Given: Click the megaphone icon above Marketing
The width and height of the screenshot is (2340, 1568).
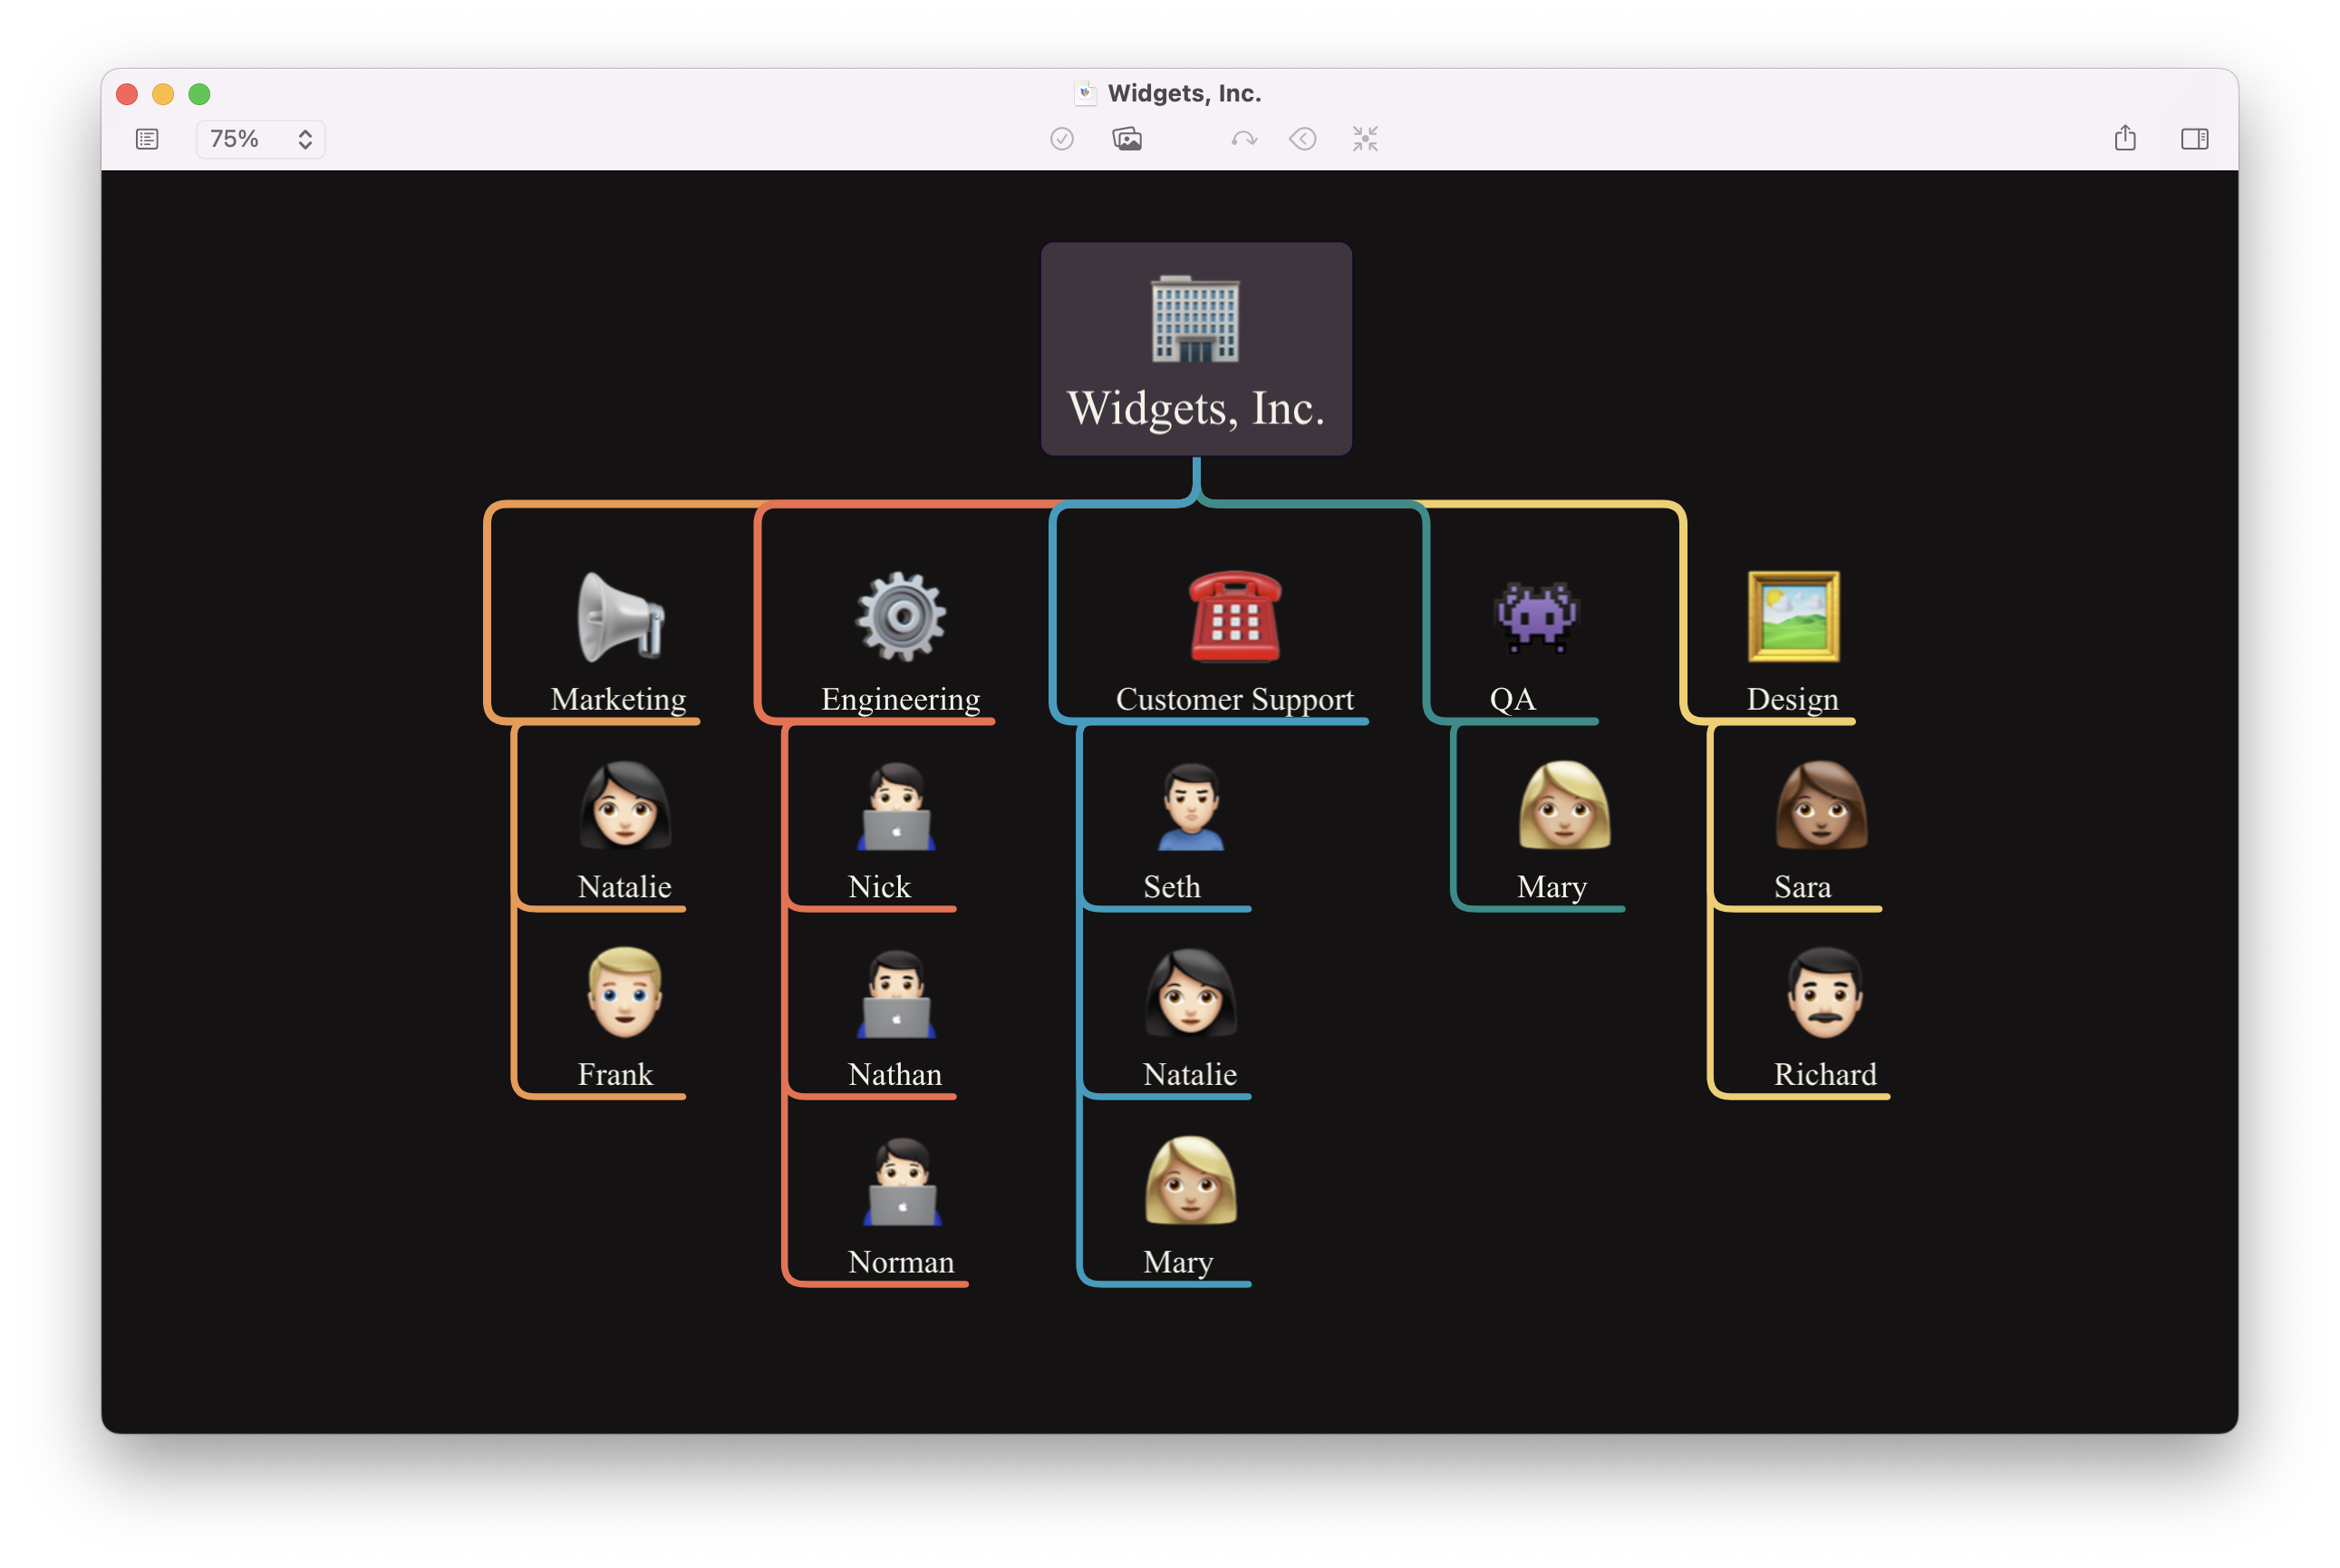Looking at the screenshot, I should (620, 616).
